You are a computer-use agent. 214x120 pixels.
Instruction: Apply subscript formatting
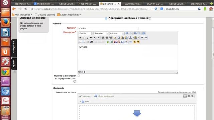(x=95, y=38)
